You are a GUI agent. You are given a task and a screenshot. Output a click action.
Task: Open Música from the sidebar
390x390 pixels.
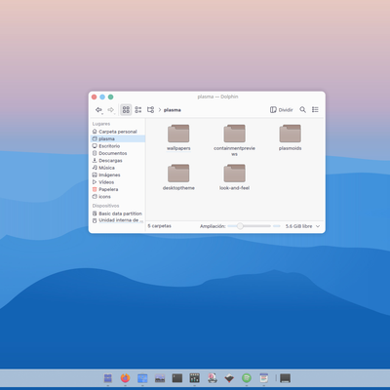pyautogui.click(x=117, y=168)
